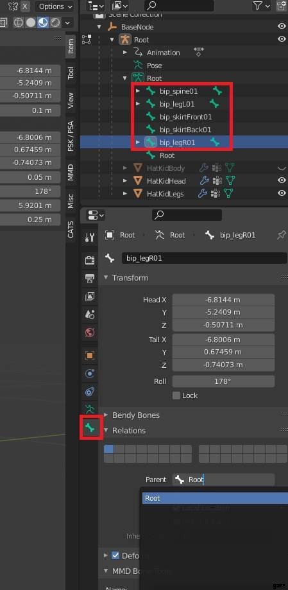Open the Object properties orange square tab
The image size is (288, 590).
pos(90,355)
